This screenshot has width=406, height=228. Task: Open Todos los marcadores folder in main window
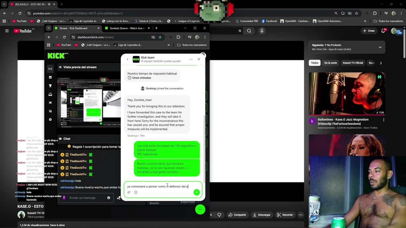388,21
